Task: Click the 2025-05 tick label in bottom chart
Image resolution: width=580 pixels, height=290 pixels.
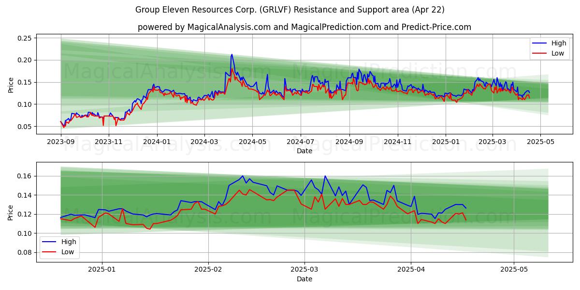Action: pyautogui.click(x=514, y=270)
